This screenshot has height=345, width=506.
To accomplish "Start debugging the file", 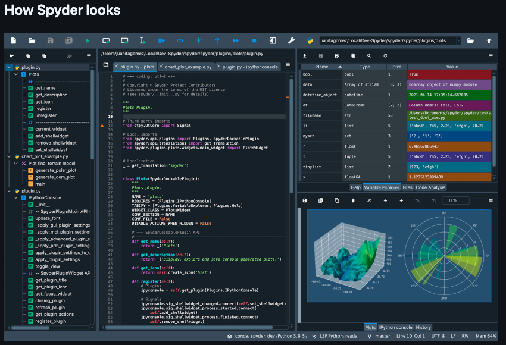I will click(x=161, y=40).
